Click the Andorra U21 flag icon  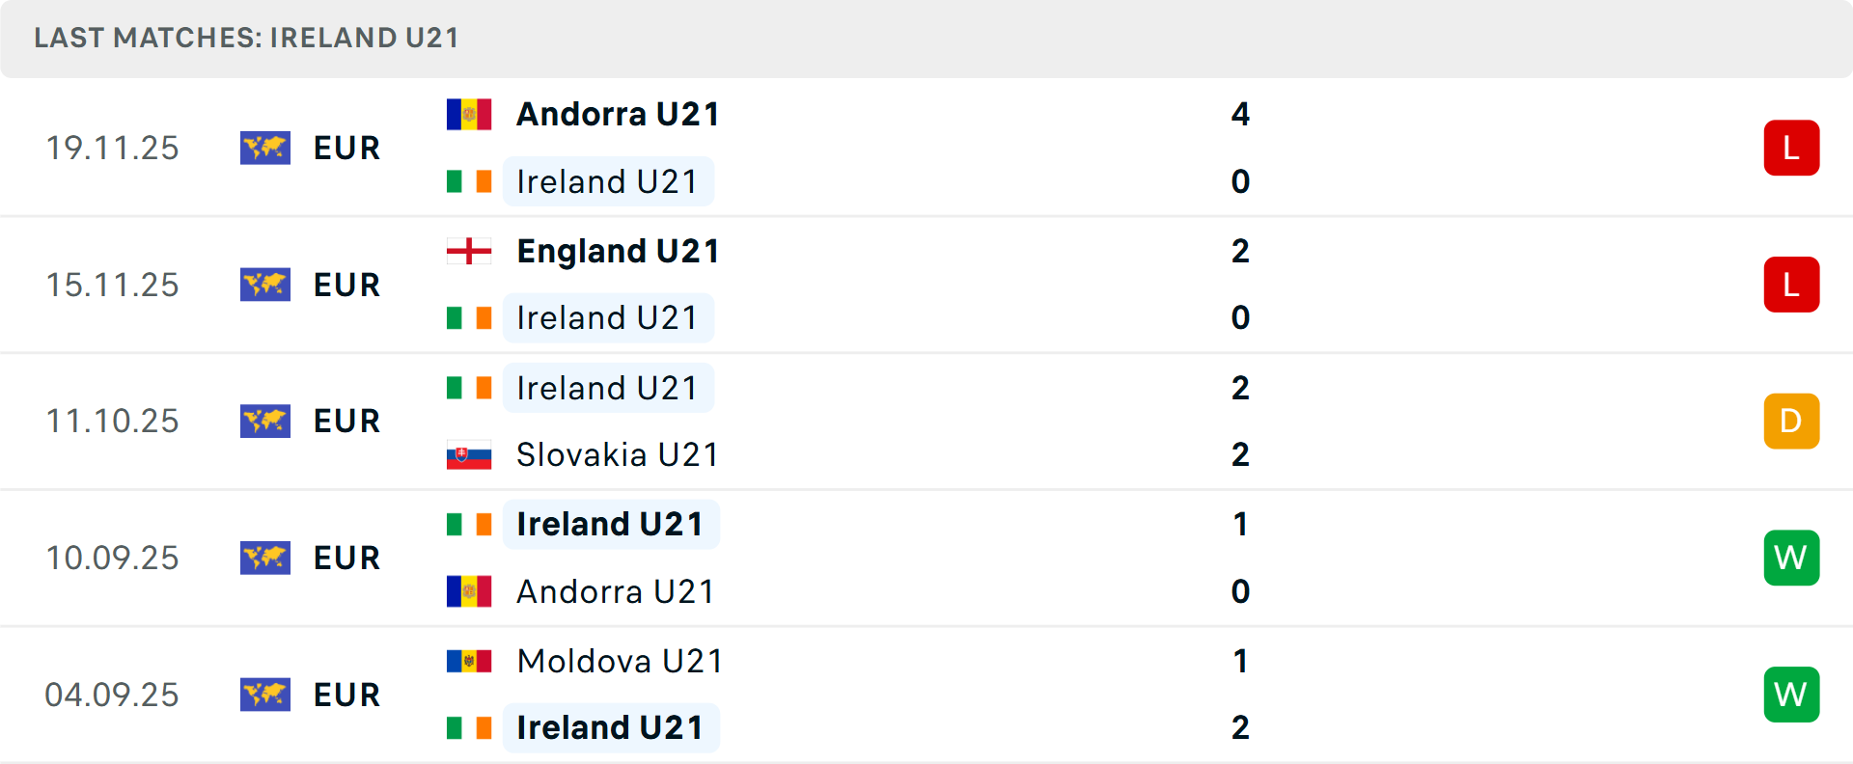point(469,113)
